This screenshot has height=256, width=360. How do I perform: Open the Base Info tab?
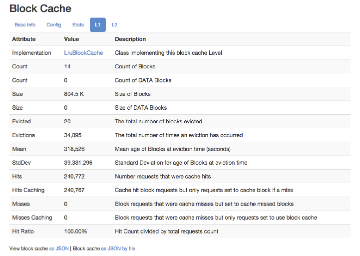pos(25,25)
